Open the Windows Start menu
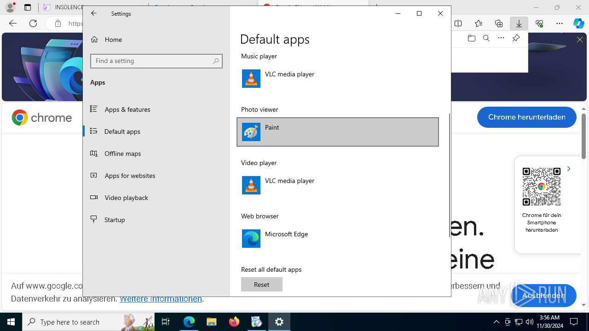This screenshot has height=331, width=589. [x=11, y=322]
